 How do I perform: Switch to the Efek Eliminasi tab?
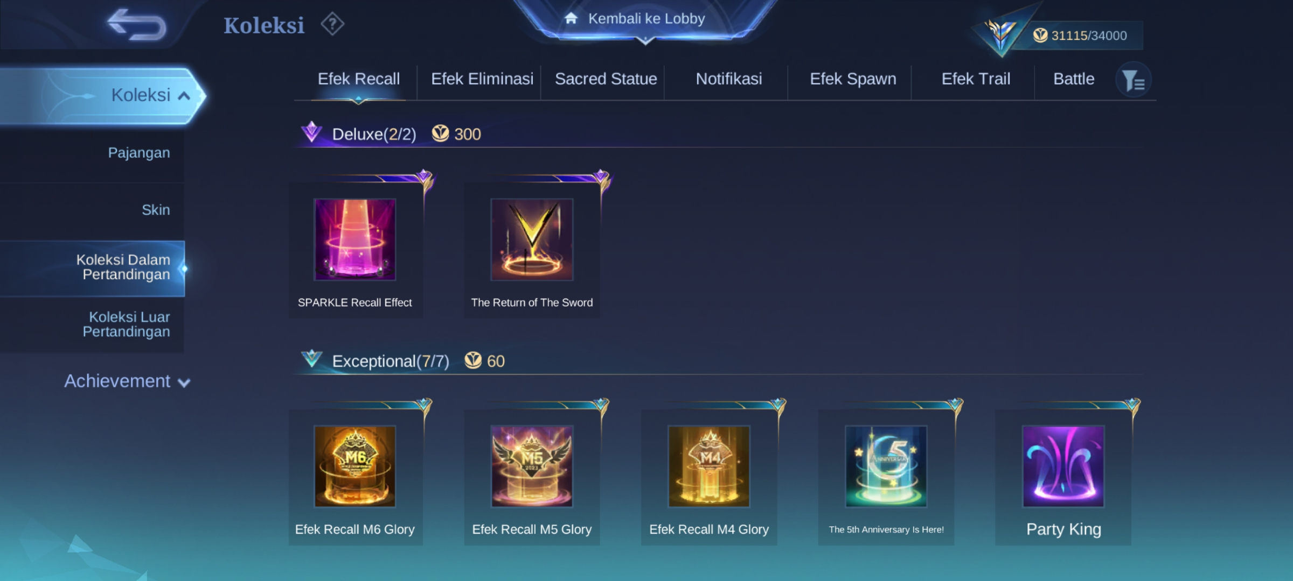point(482,79)
